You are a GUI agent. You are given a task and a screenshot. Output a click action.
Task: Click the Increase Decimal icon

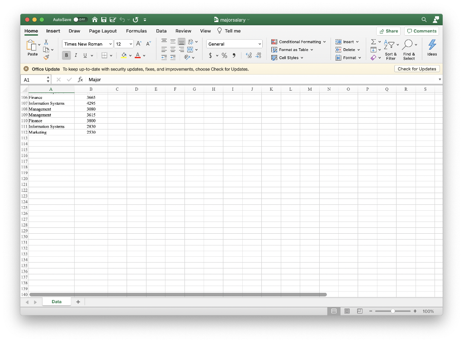tap(249, 55)
